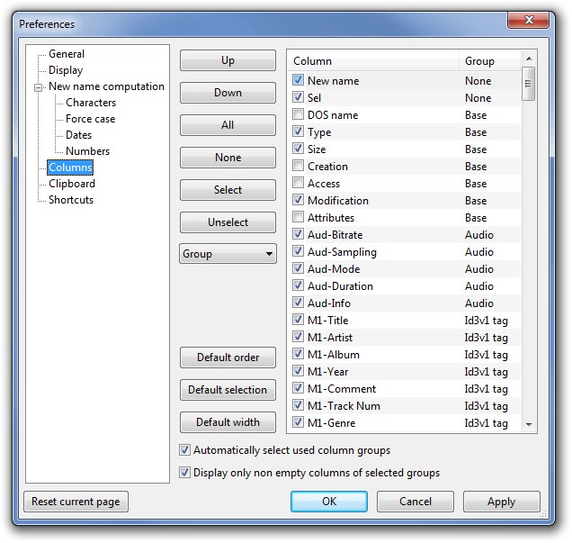Toggle the Aud-Sampling column checkbox
This screenshot has height=543, width=572.
pos(298,251)
